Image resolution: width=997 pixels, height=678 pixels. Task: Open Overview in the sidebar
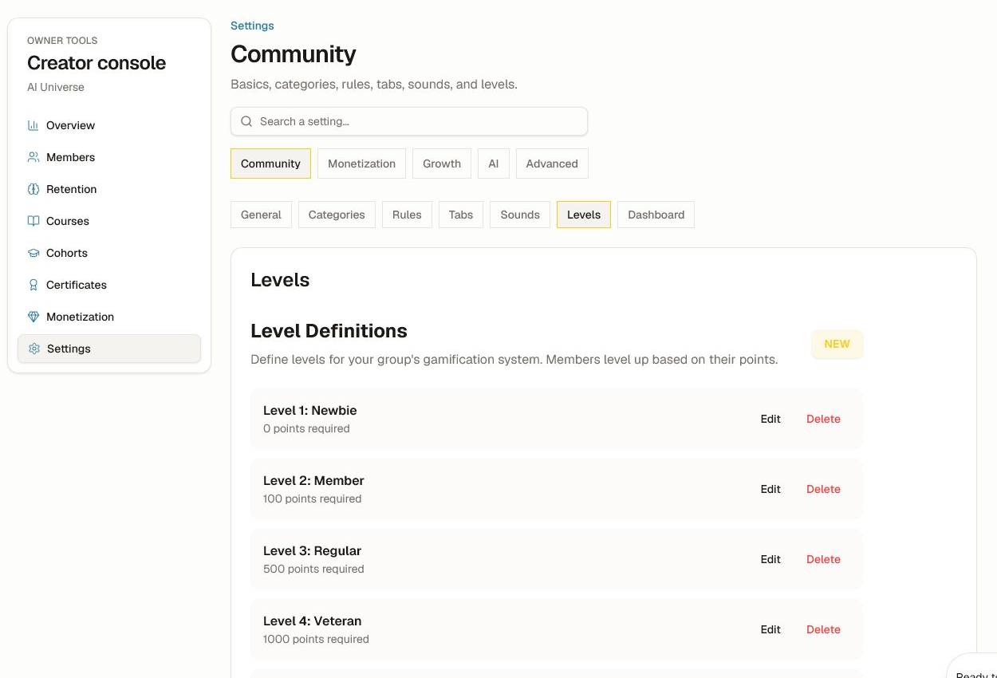pos(109,125)
